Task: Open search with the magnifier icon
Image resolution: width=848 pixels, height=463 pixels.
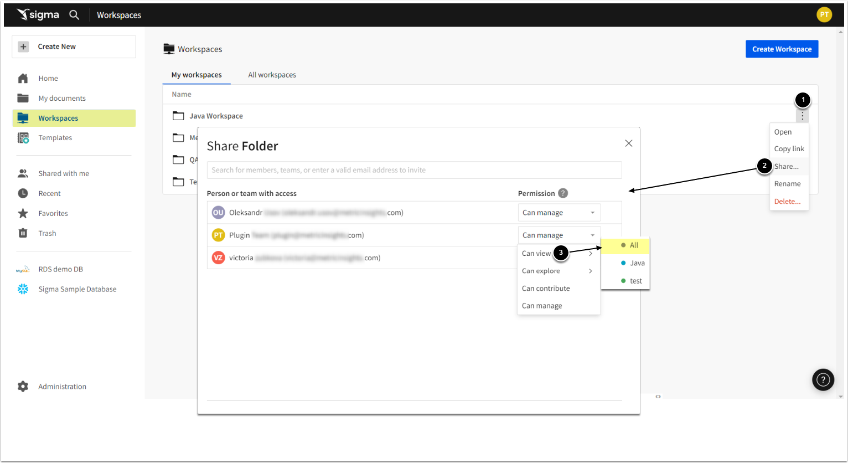Action: pos(74,14)
